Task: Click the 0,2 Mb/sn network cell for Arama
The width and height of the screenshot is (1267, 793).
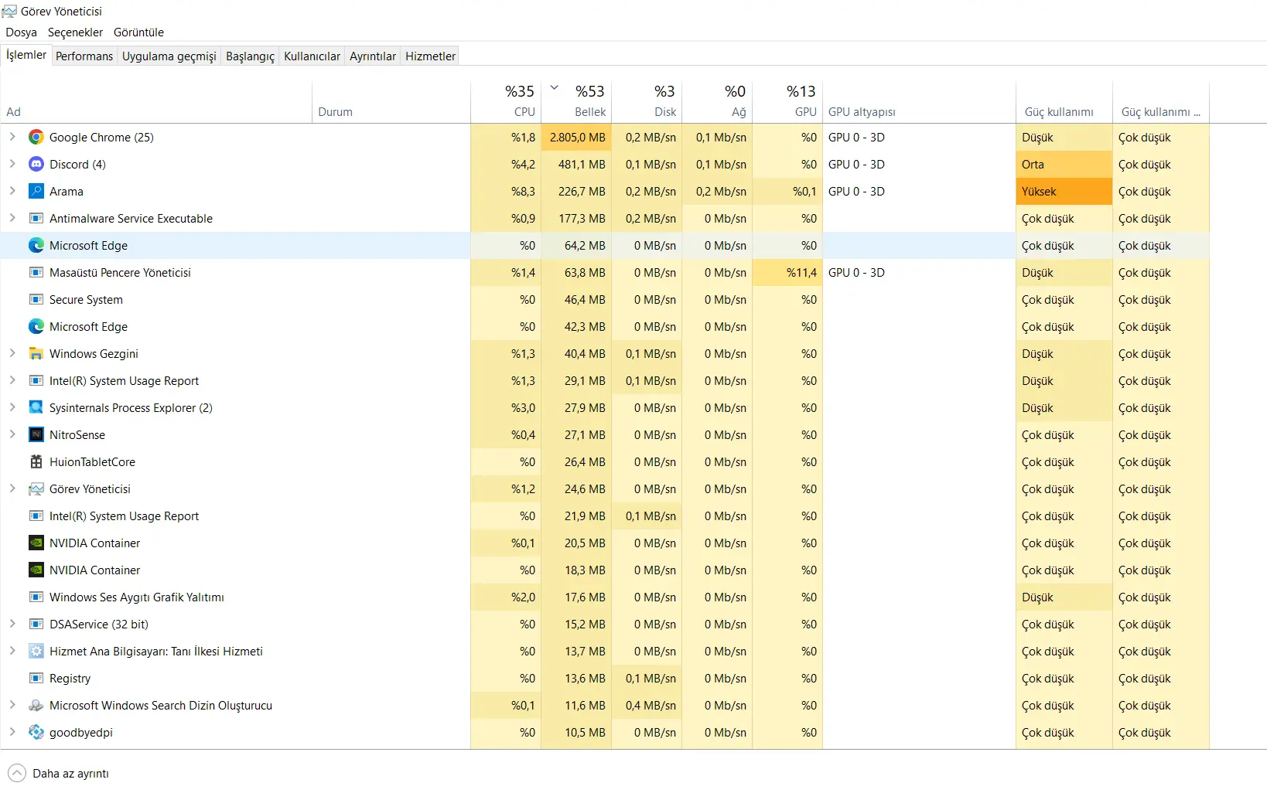Action: coord(717,192)
